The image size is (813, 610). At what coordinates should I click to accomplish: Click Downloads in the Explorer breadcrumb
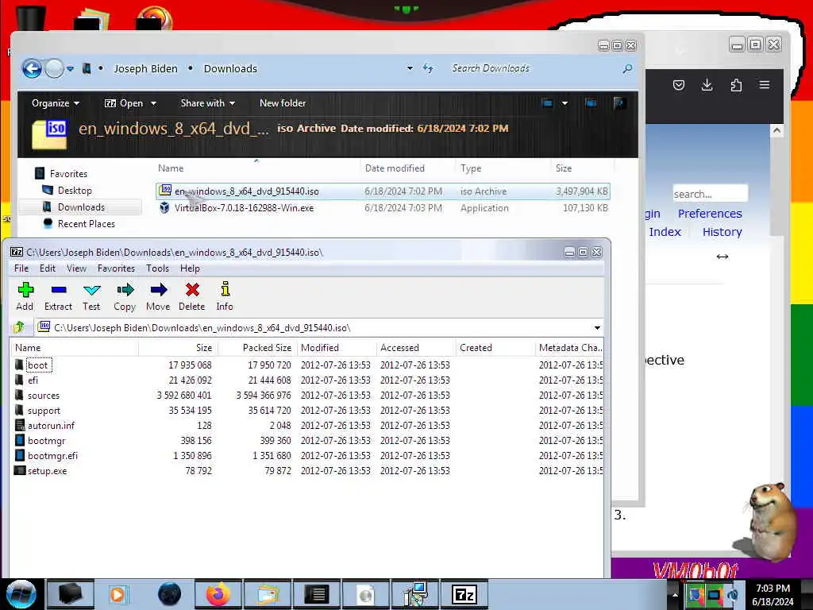(x=230, y=68)
